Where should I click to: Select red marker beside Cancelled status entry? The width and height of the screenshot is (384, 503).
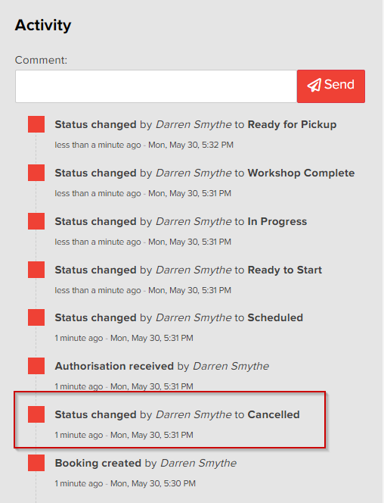36,414
